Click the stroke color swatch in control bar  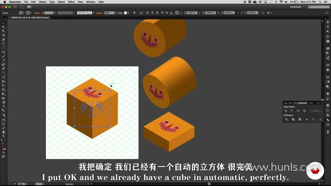point(28,13)
